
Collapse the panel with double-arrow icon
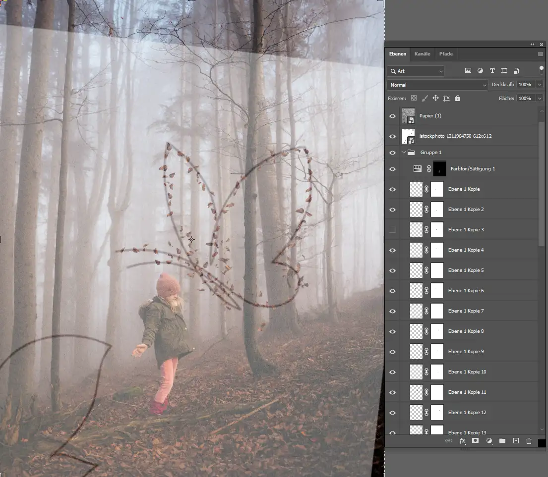click(x=532, y=44)
